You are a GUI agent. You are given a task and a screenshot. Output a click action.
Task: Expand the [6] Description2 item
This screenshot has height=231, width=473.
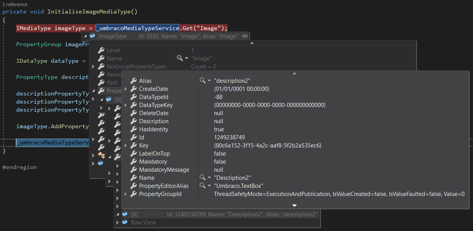(118, 214)
